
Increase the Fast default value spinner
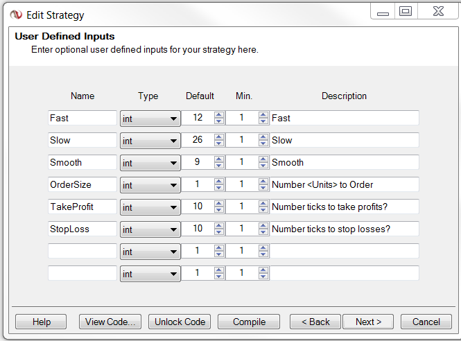coord(219,115)
